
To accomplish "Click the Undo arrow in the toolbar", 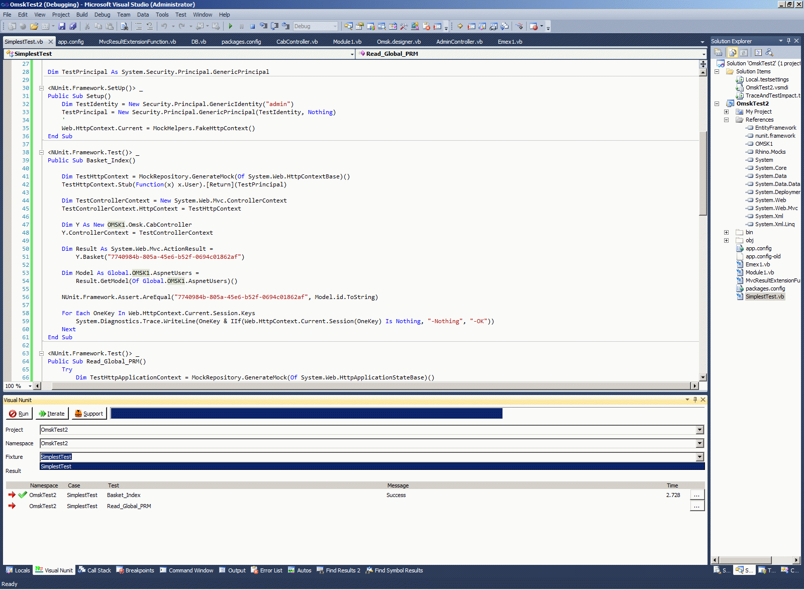I will (x=164, y=26).
